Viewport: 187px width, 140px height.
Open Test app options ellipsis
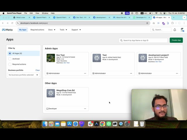pyautogui.click(x=131, y=73)
